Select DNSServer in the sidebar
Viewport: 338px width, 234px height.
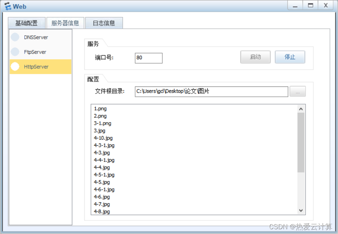tap(36, 37)
